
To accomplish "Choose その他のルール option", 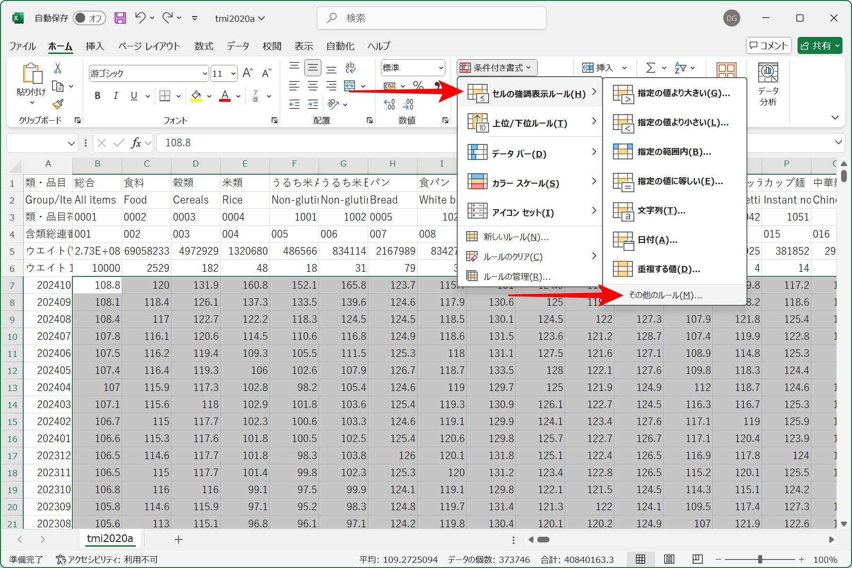I will [674, 295].
